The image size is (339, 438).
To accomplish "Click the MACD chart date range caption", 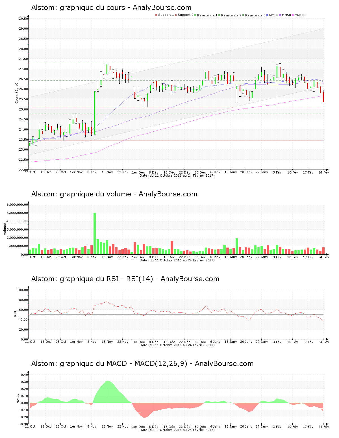I will 177,430.
